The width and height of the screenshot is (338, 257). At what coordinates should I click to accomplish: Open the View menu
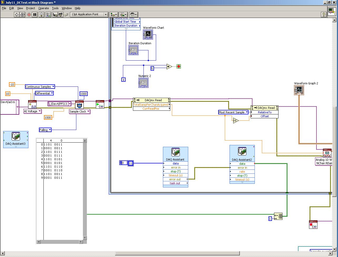click(20, 8)
